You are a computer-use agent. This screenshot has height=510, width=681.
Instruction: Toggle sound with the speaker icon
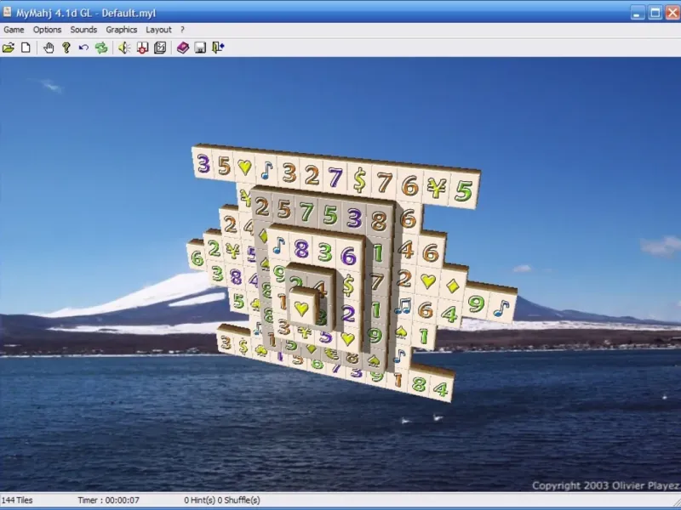124,48
